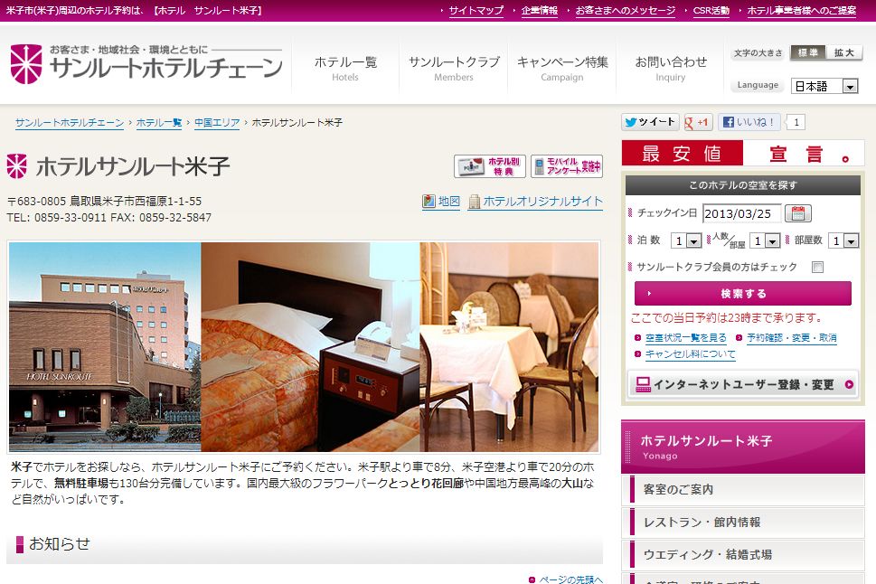Open the map icon link 地図

[x=441, y=202]
